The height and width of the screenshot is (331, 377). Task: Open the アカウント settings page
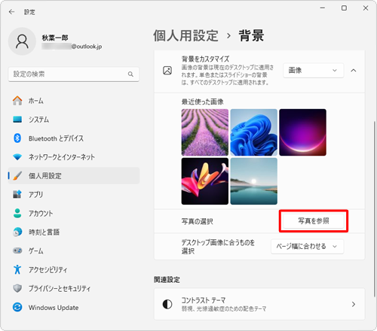pyautogui.click(x=74, y=213)
